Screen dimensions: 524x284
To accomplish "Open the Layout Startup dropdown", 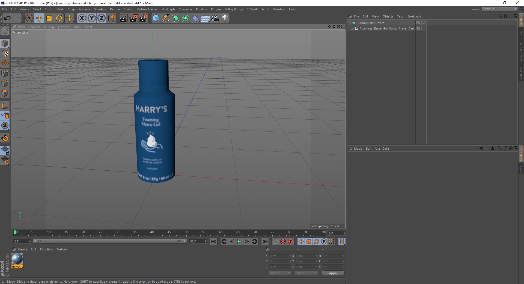I will (x=500, y=9).
